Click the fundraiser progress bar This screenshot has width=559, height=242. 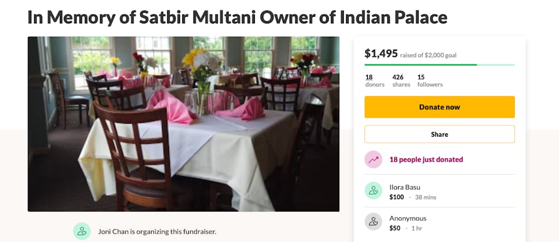pos(439,65)
